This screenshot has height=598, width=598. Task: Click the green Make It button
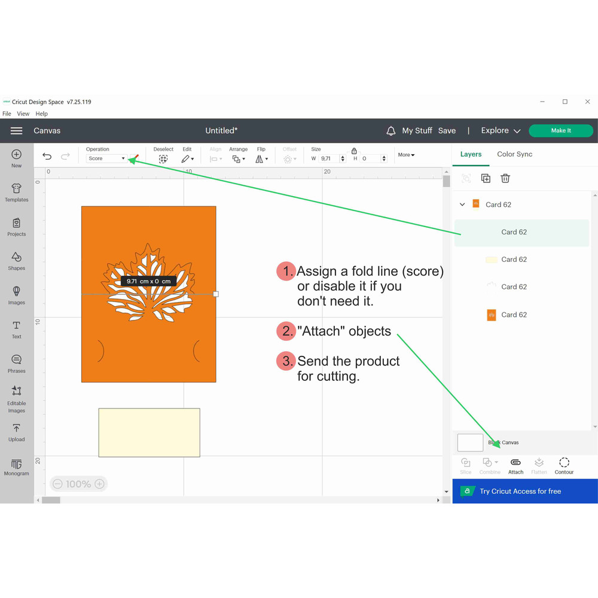(x=560, y=131)
